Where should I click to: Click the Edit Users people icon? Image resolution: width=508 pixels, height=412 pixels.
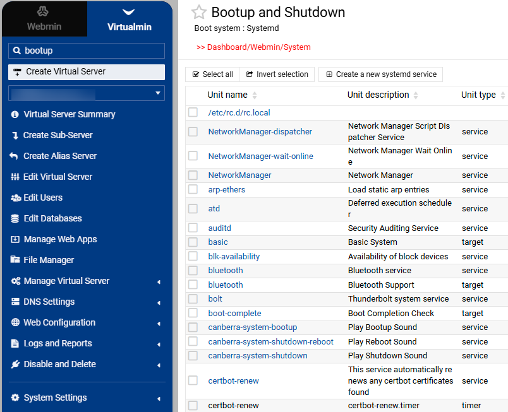click(16, 197)
